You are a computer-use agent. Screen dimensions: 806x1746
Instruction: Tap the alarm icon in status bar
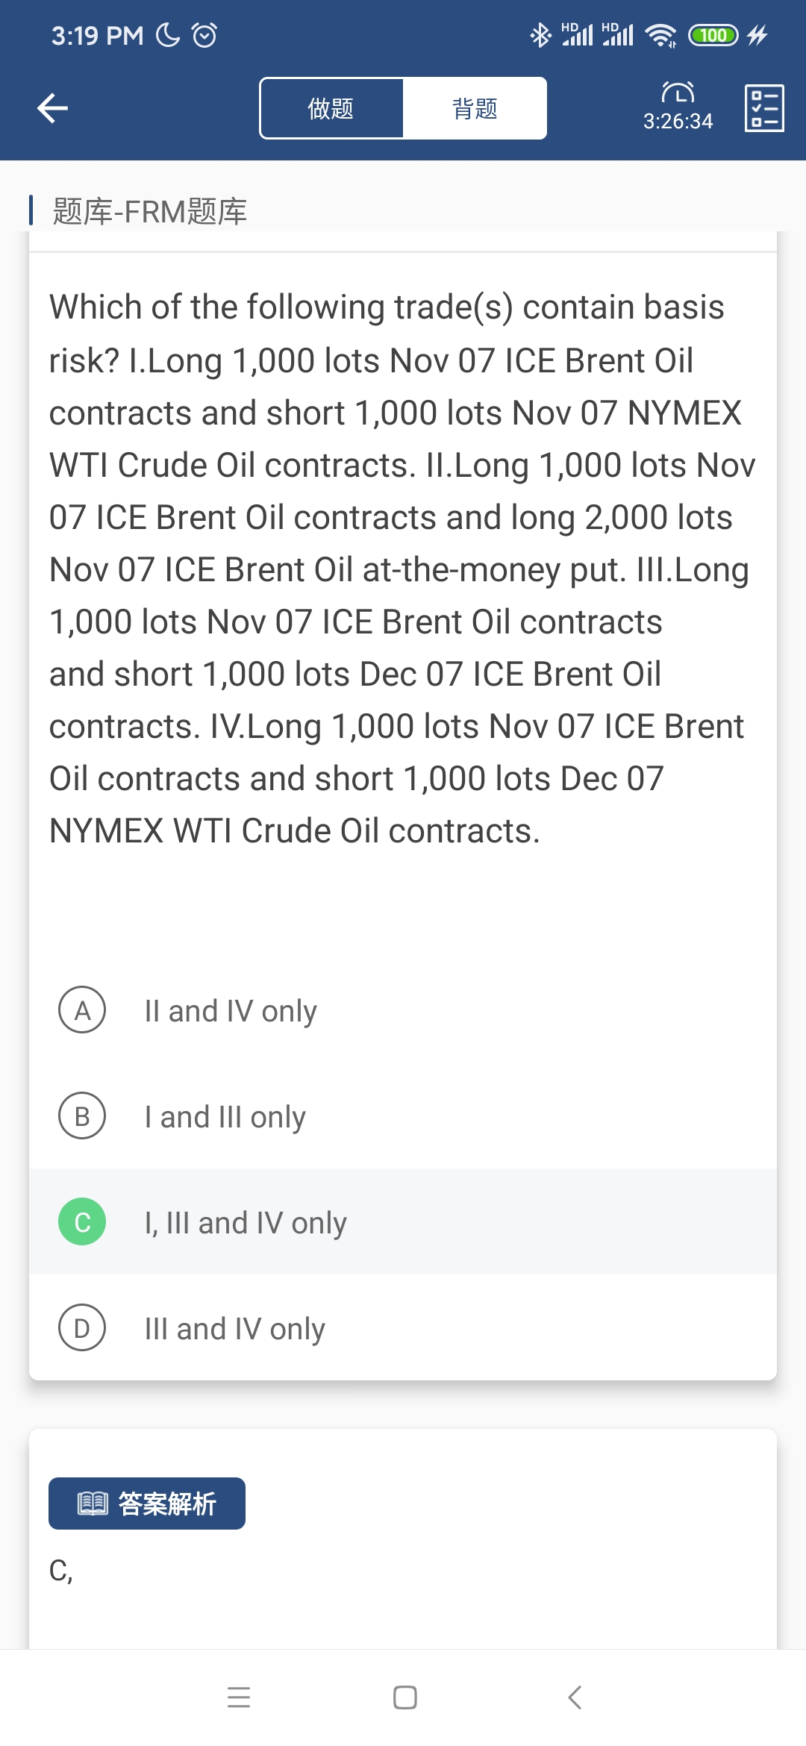click(x=204, y=35)
